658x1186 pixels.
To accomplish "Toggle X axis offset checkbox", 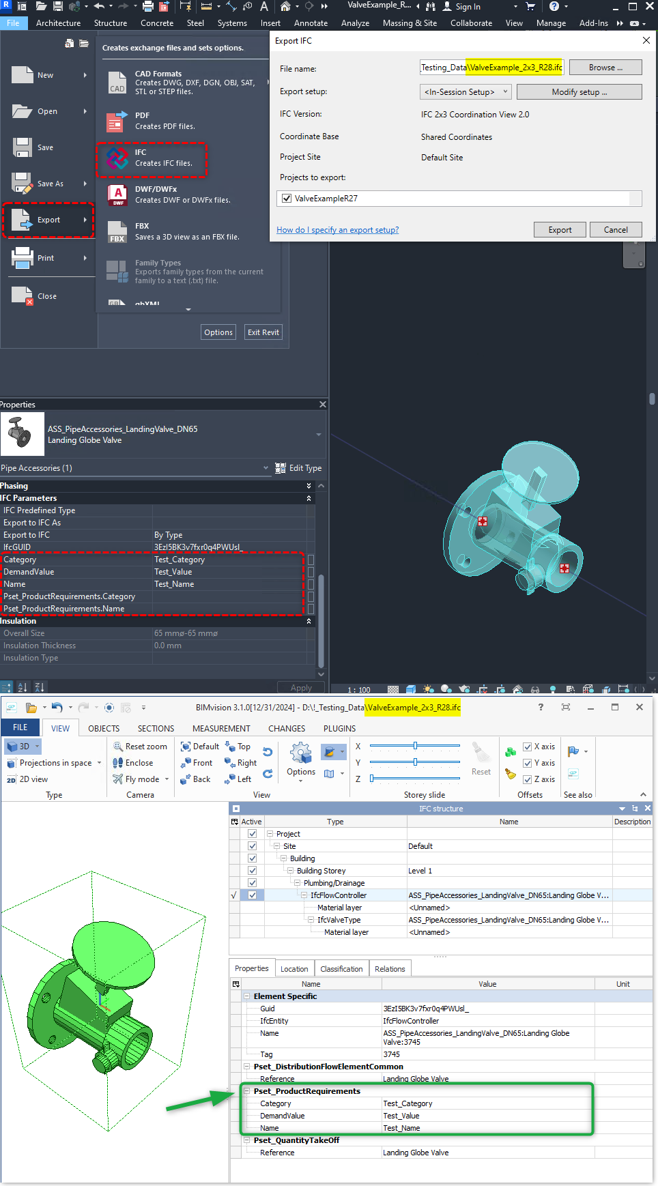I will tap(528, 747).
